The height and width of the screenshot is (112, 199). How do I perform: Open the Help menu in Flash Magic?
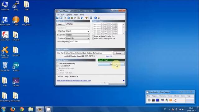pos(82,15)
